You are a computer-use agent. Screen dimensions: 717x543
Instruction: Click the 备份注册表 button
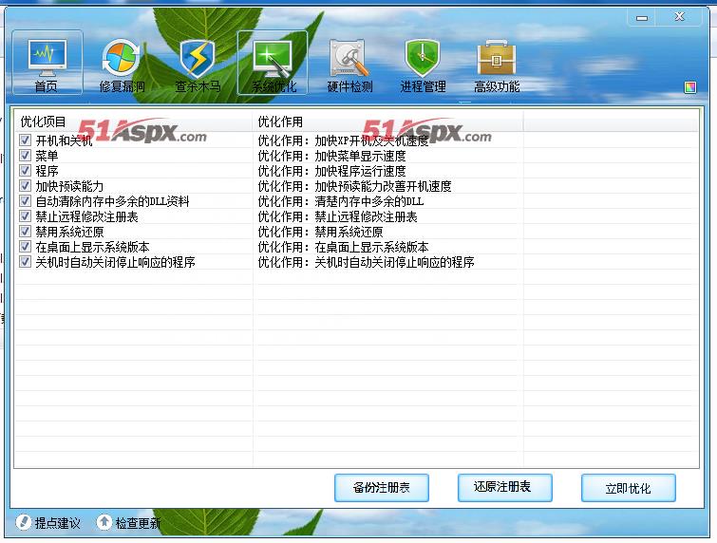[x=382, y=488]
